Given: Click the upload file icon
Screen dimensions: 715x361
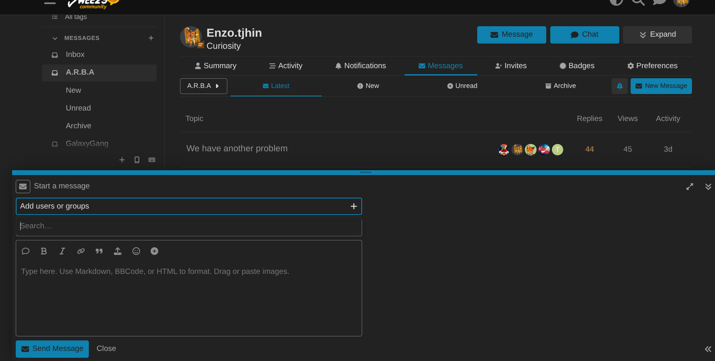Looking at the screenshot, I should point(117,251).
